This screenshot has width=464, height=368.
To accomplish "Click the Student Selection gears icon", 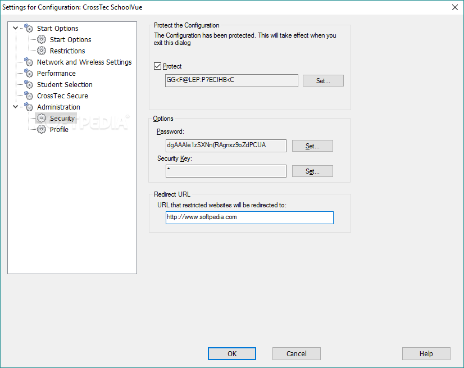I will point(29,84).
